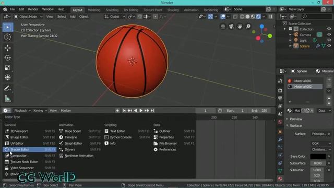Open Global transform orientation dropdown
Viewport: 334px width, 188px height.
(x=114, y=17)
